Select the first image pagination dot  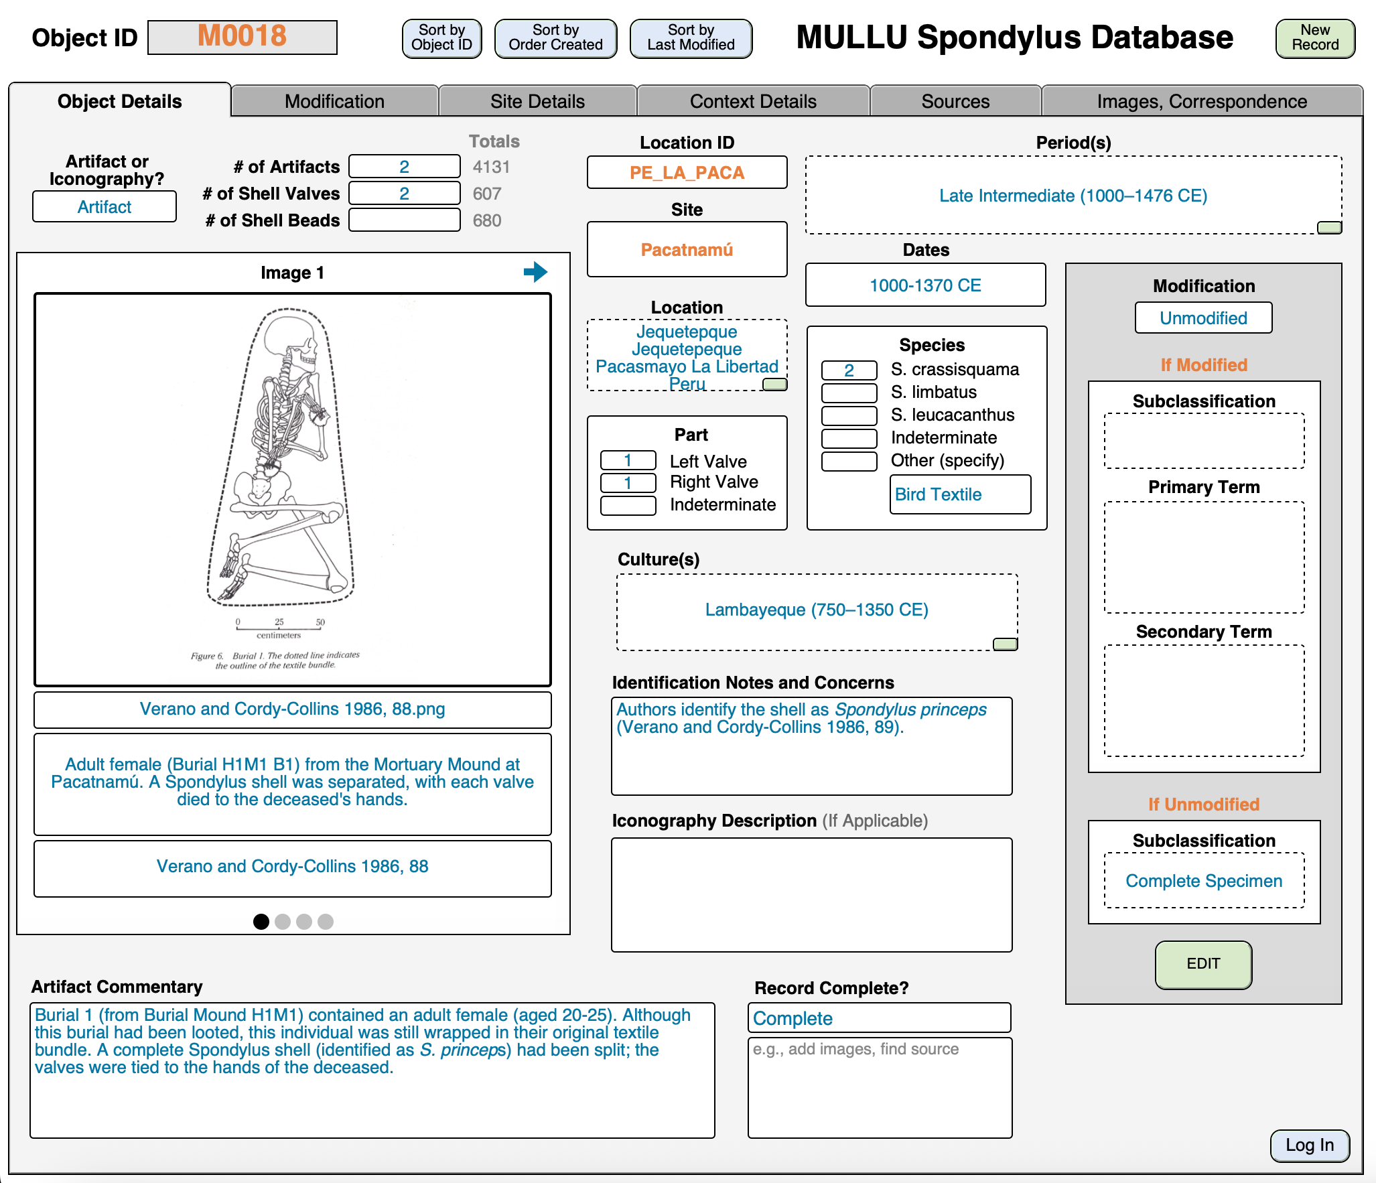click(261, 922)
